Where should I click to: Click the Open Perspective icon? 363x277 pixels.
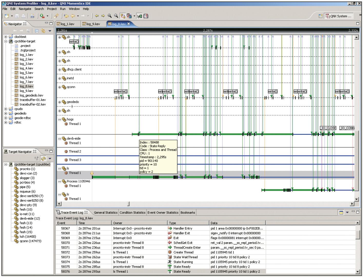(320, 16)
